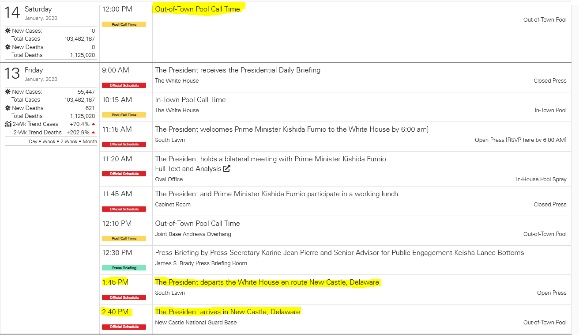Viewport: 579px width, 335px height.
Task: Click highlighted 'The President departs the White House' event
Action: (x=267, y=282)
